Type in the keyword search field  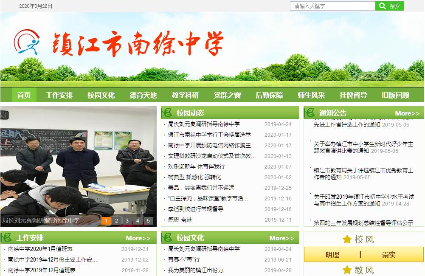(x=332, y=6)
